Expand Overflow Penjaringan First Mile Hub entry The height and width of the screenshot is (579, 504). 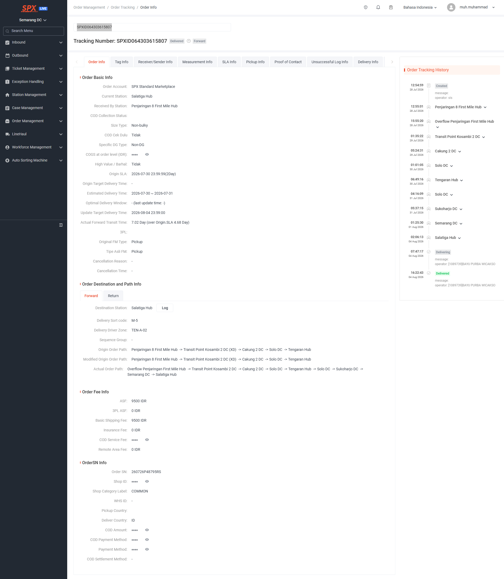437,127
